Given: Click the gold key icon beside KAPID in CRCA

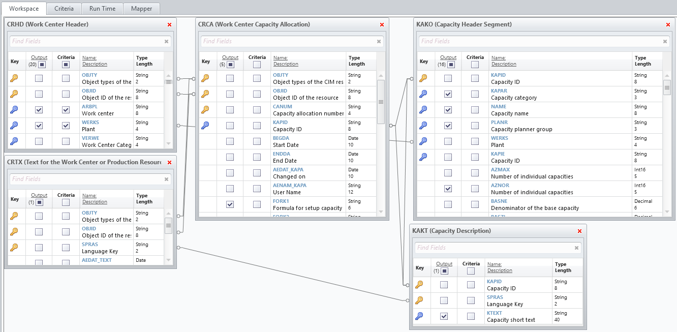Looking at the screenshot, I should [206, 125].
